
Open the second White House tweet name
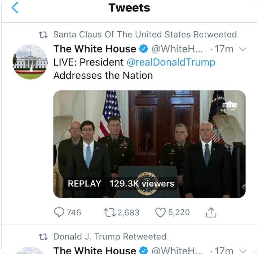[x=95, y=250]
